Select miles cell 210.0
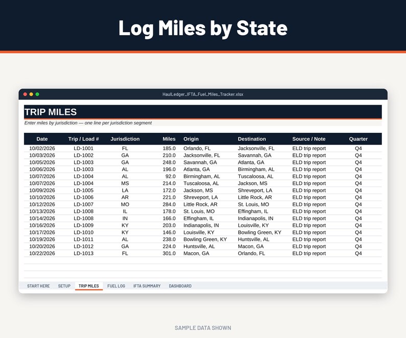406x338 pixels. 169,155
